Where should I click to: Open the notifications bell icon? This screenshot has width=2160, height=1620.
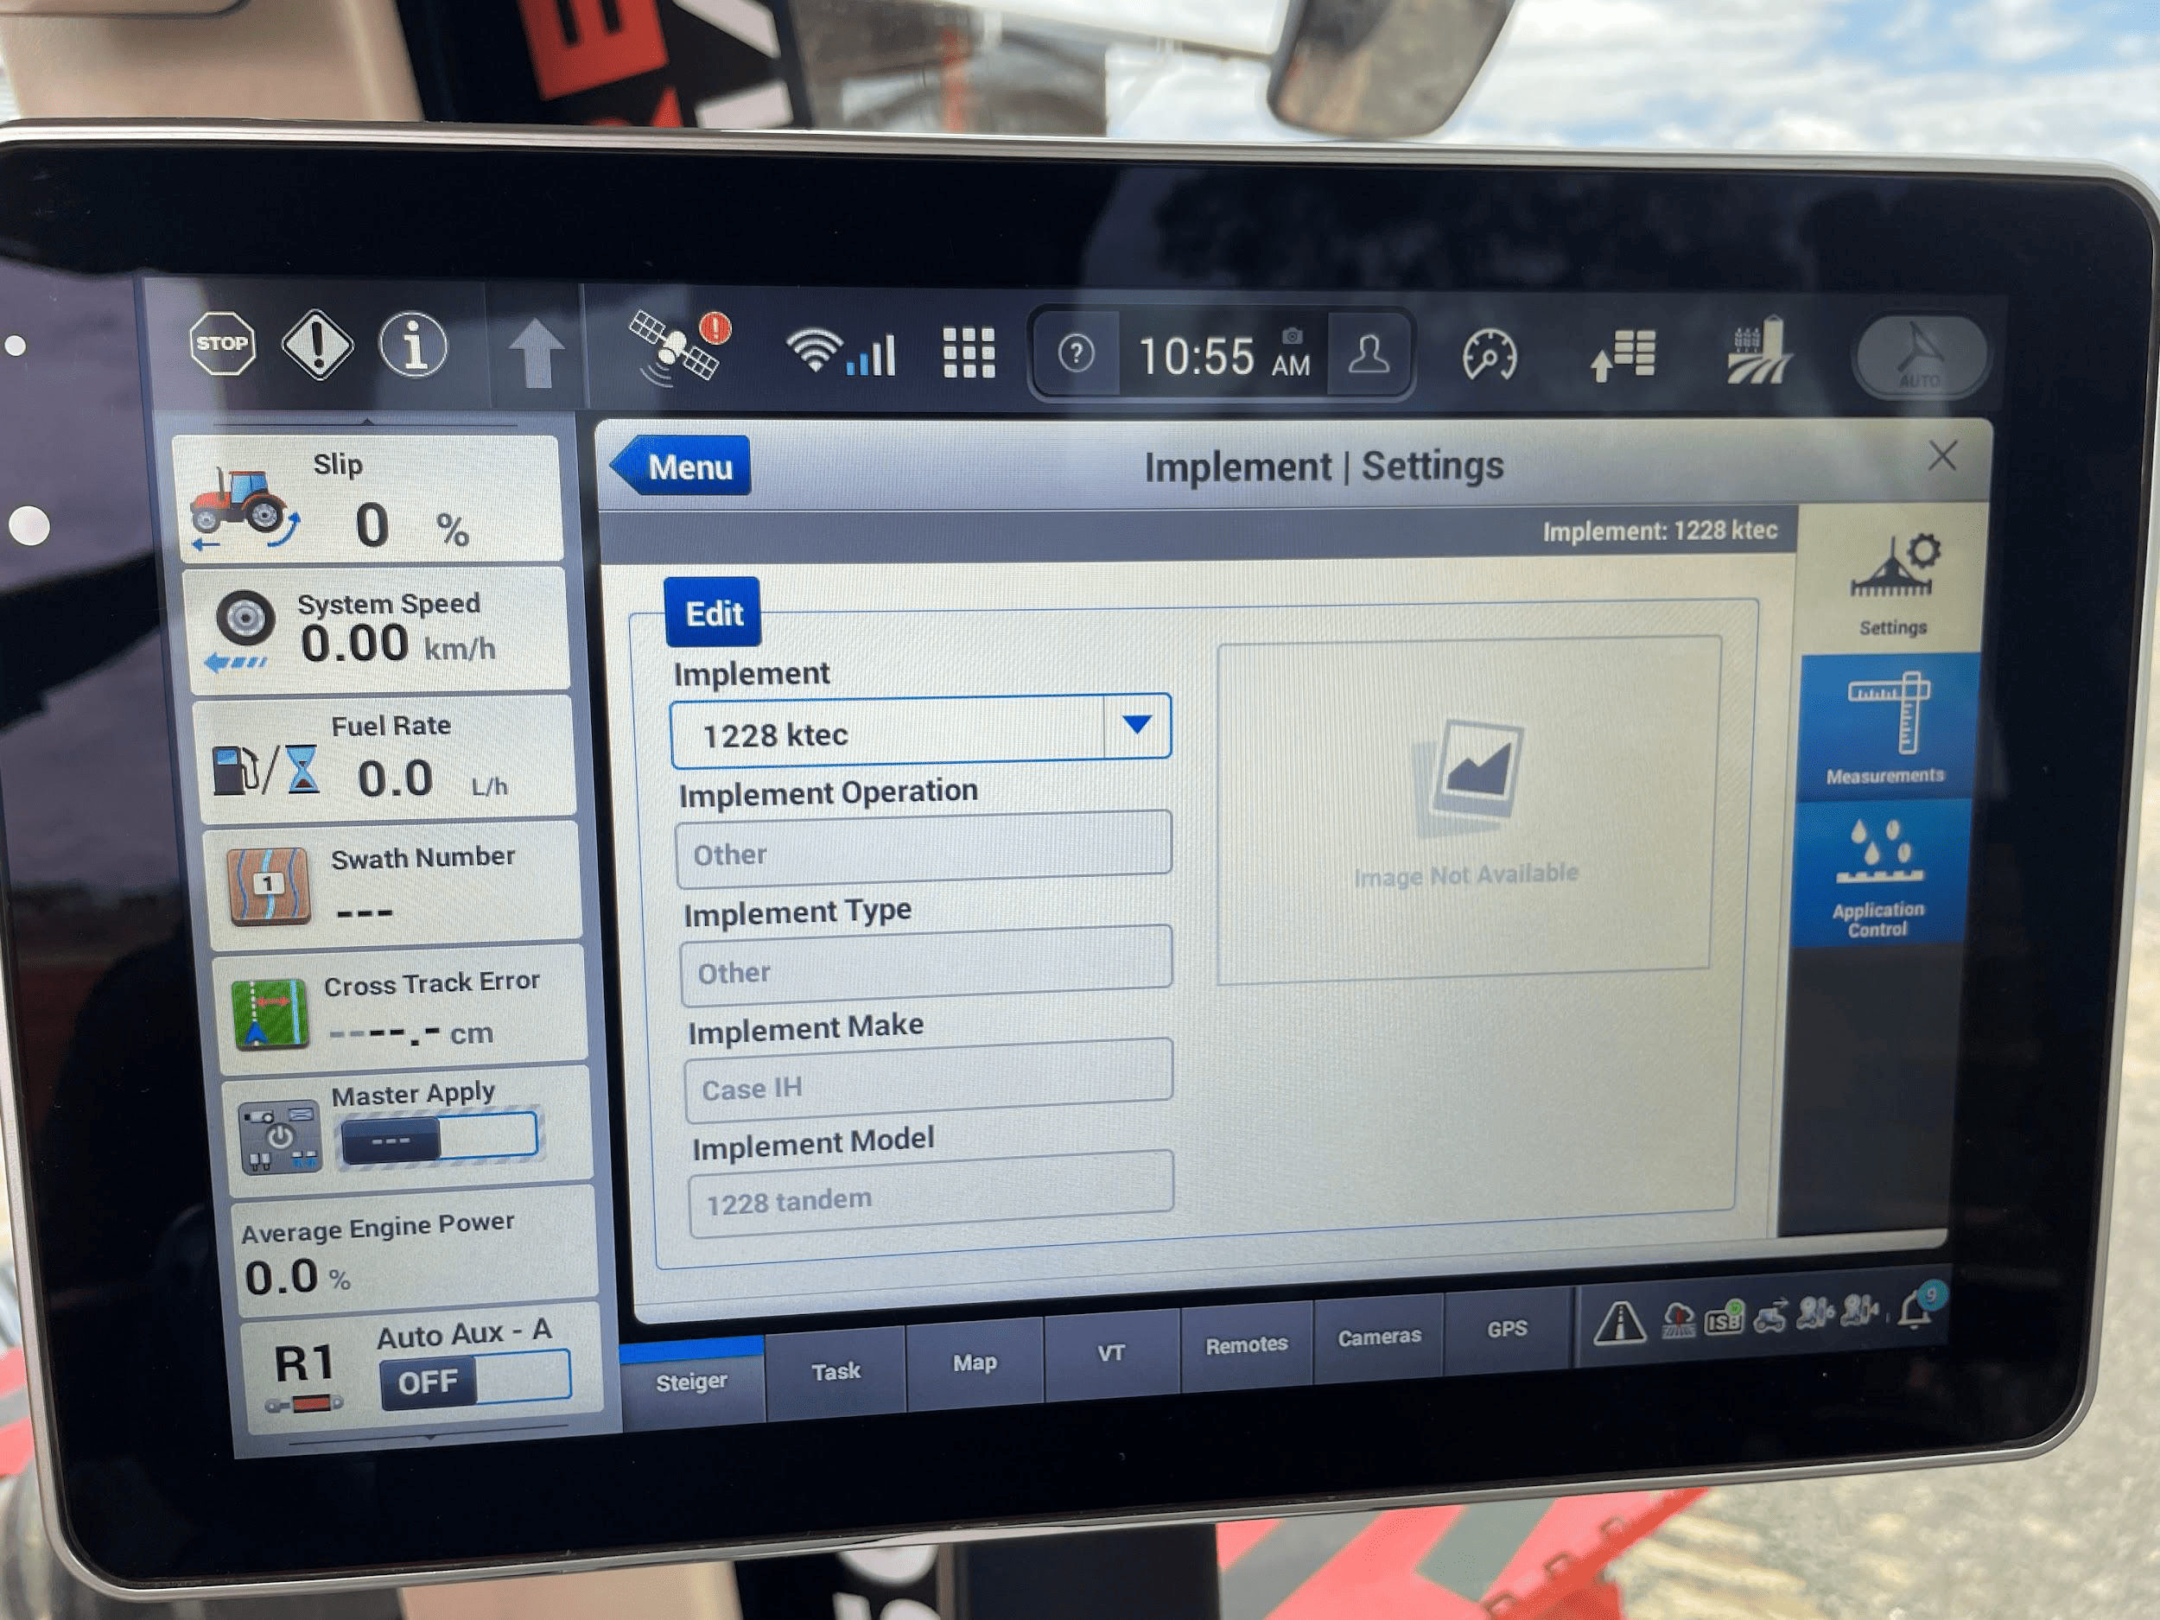1915,1310
